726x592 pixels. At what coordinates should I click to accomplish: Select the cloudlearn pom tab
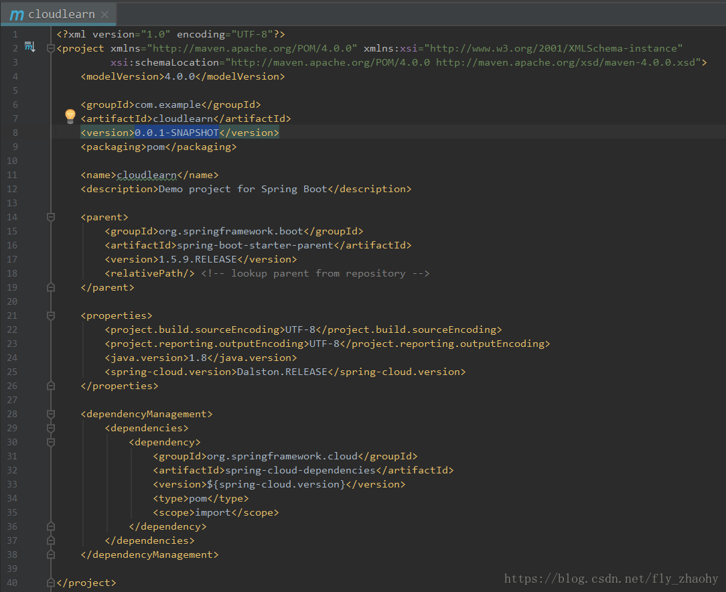[58, 14]
